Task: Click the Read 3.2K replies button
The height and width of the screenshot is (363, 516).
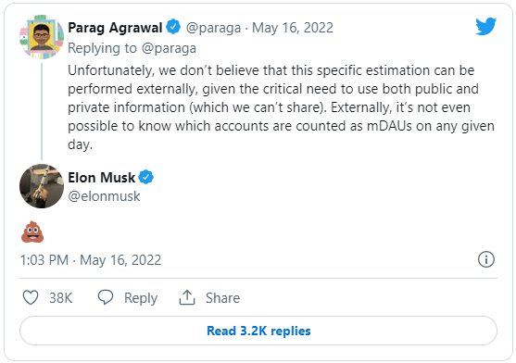Action: [x=258, y=331]
